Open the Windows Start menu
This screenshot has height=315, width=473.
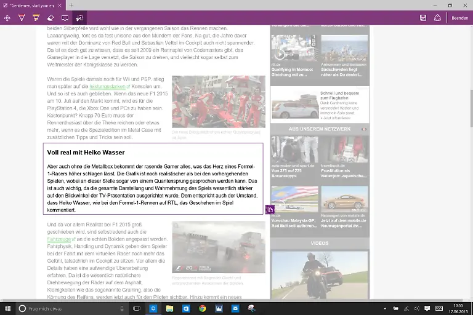point(7,308)
